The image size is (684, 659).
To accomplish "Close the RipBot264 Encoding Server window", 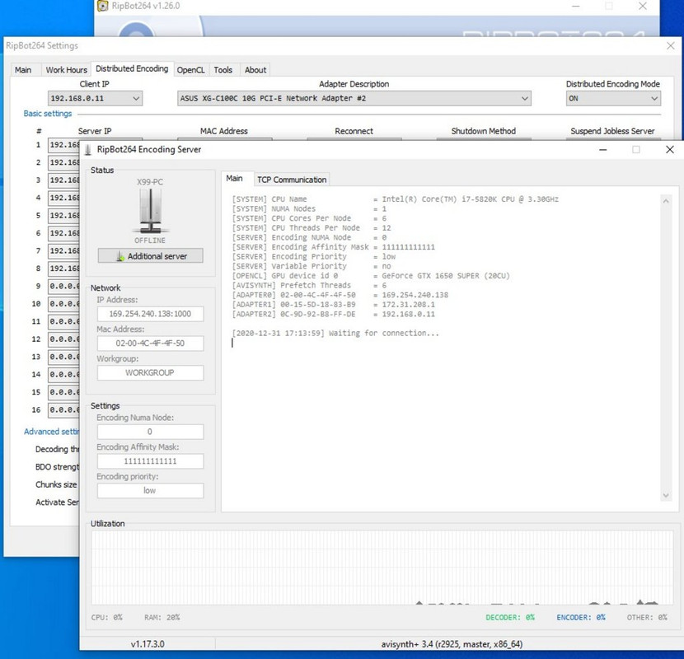I will [x=670, y=150].
